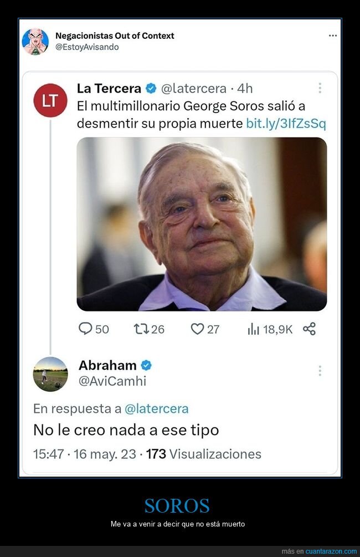Open the ellipsis menu on Negacionistas post
The image size is (360, 557).
[332, 35]
